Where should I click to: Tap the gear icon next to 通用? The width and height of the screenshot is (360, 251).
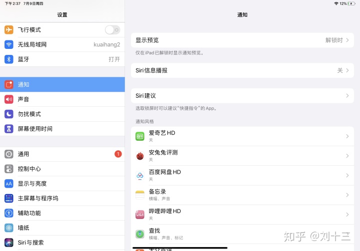click(8, 154)
